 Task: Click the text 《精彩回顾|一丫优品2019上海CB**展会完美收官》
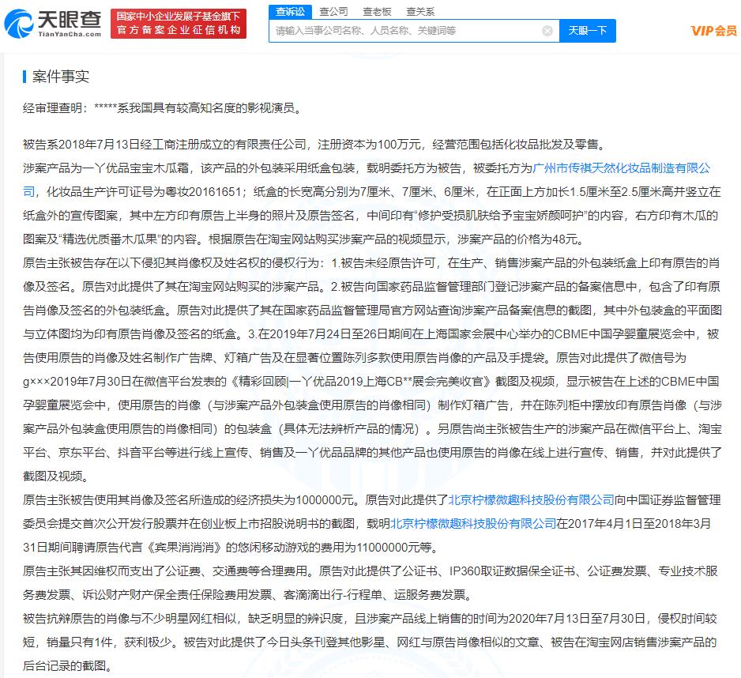pos(360,382)
